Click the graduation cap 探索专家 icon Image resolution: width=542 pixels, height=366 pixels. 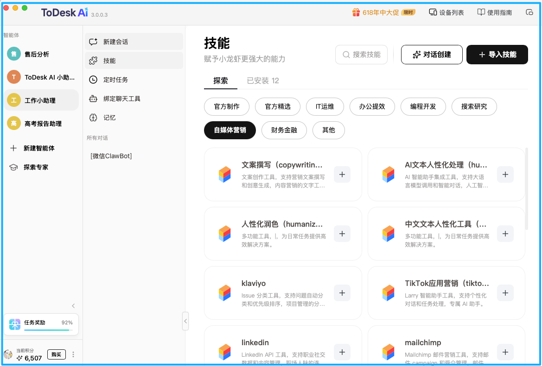point(13,167)
